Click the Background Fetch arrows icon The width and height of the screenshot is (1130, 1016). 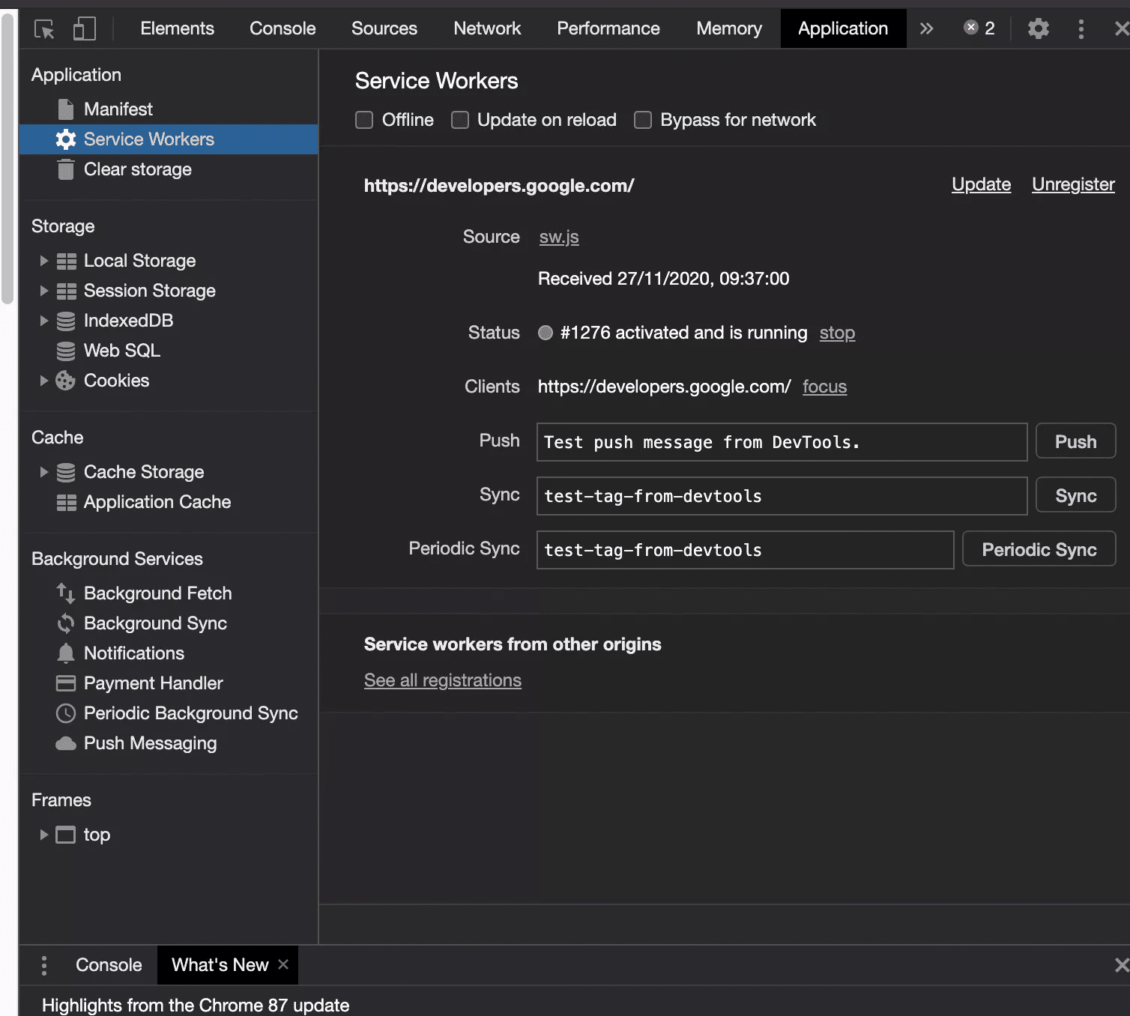click(66, 593)
